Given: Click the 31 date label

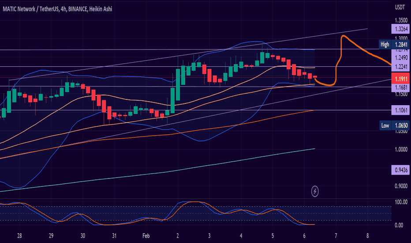Looking at the screenshot, I should point(114,235).
